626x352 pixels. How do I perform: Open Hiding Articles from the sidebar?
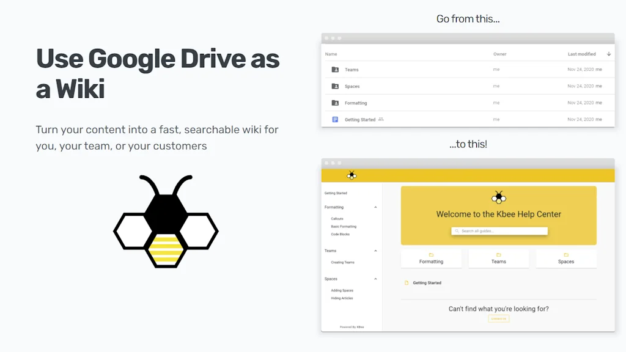tap(341, 298)
